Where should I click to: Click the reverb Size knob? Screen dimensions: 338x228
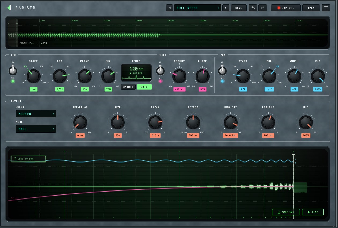click(117, 122)
